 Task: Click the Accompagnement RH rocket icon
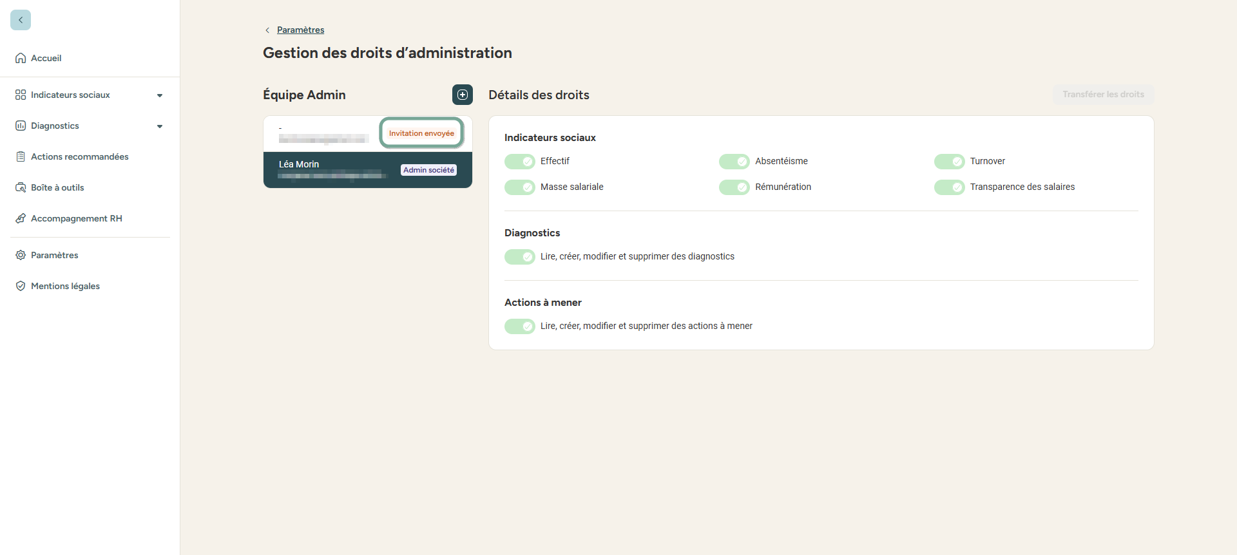tap(21, 218)
